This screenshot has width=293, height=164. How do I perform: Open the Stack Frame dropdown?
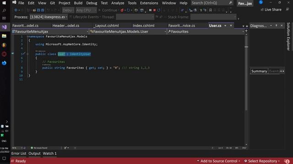click(213, 17)
